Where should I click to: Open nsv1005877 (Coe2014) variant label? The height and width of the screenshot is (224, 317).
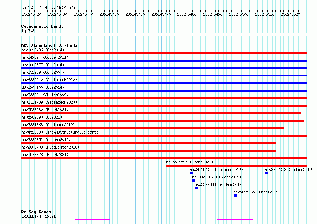43,65
